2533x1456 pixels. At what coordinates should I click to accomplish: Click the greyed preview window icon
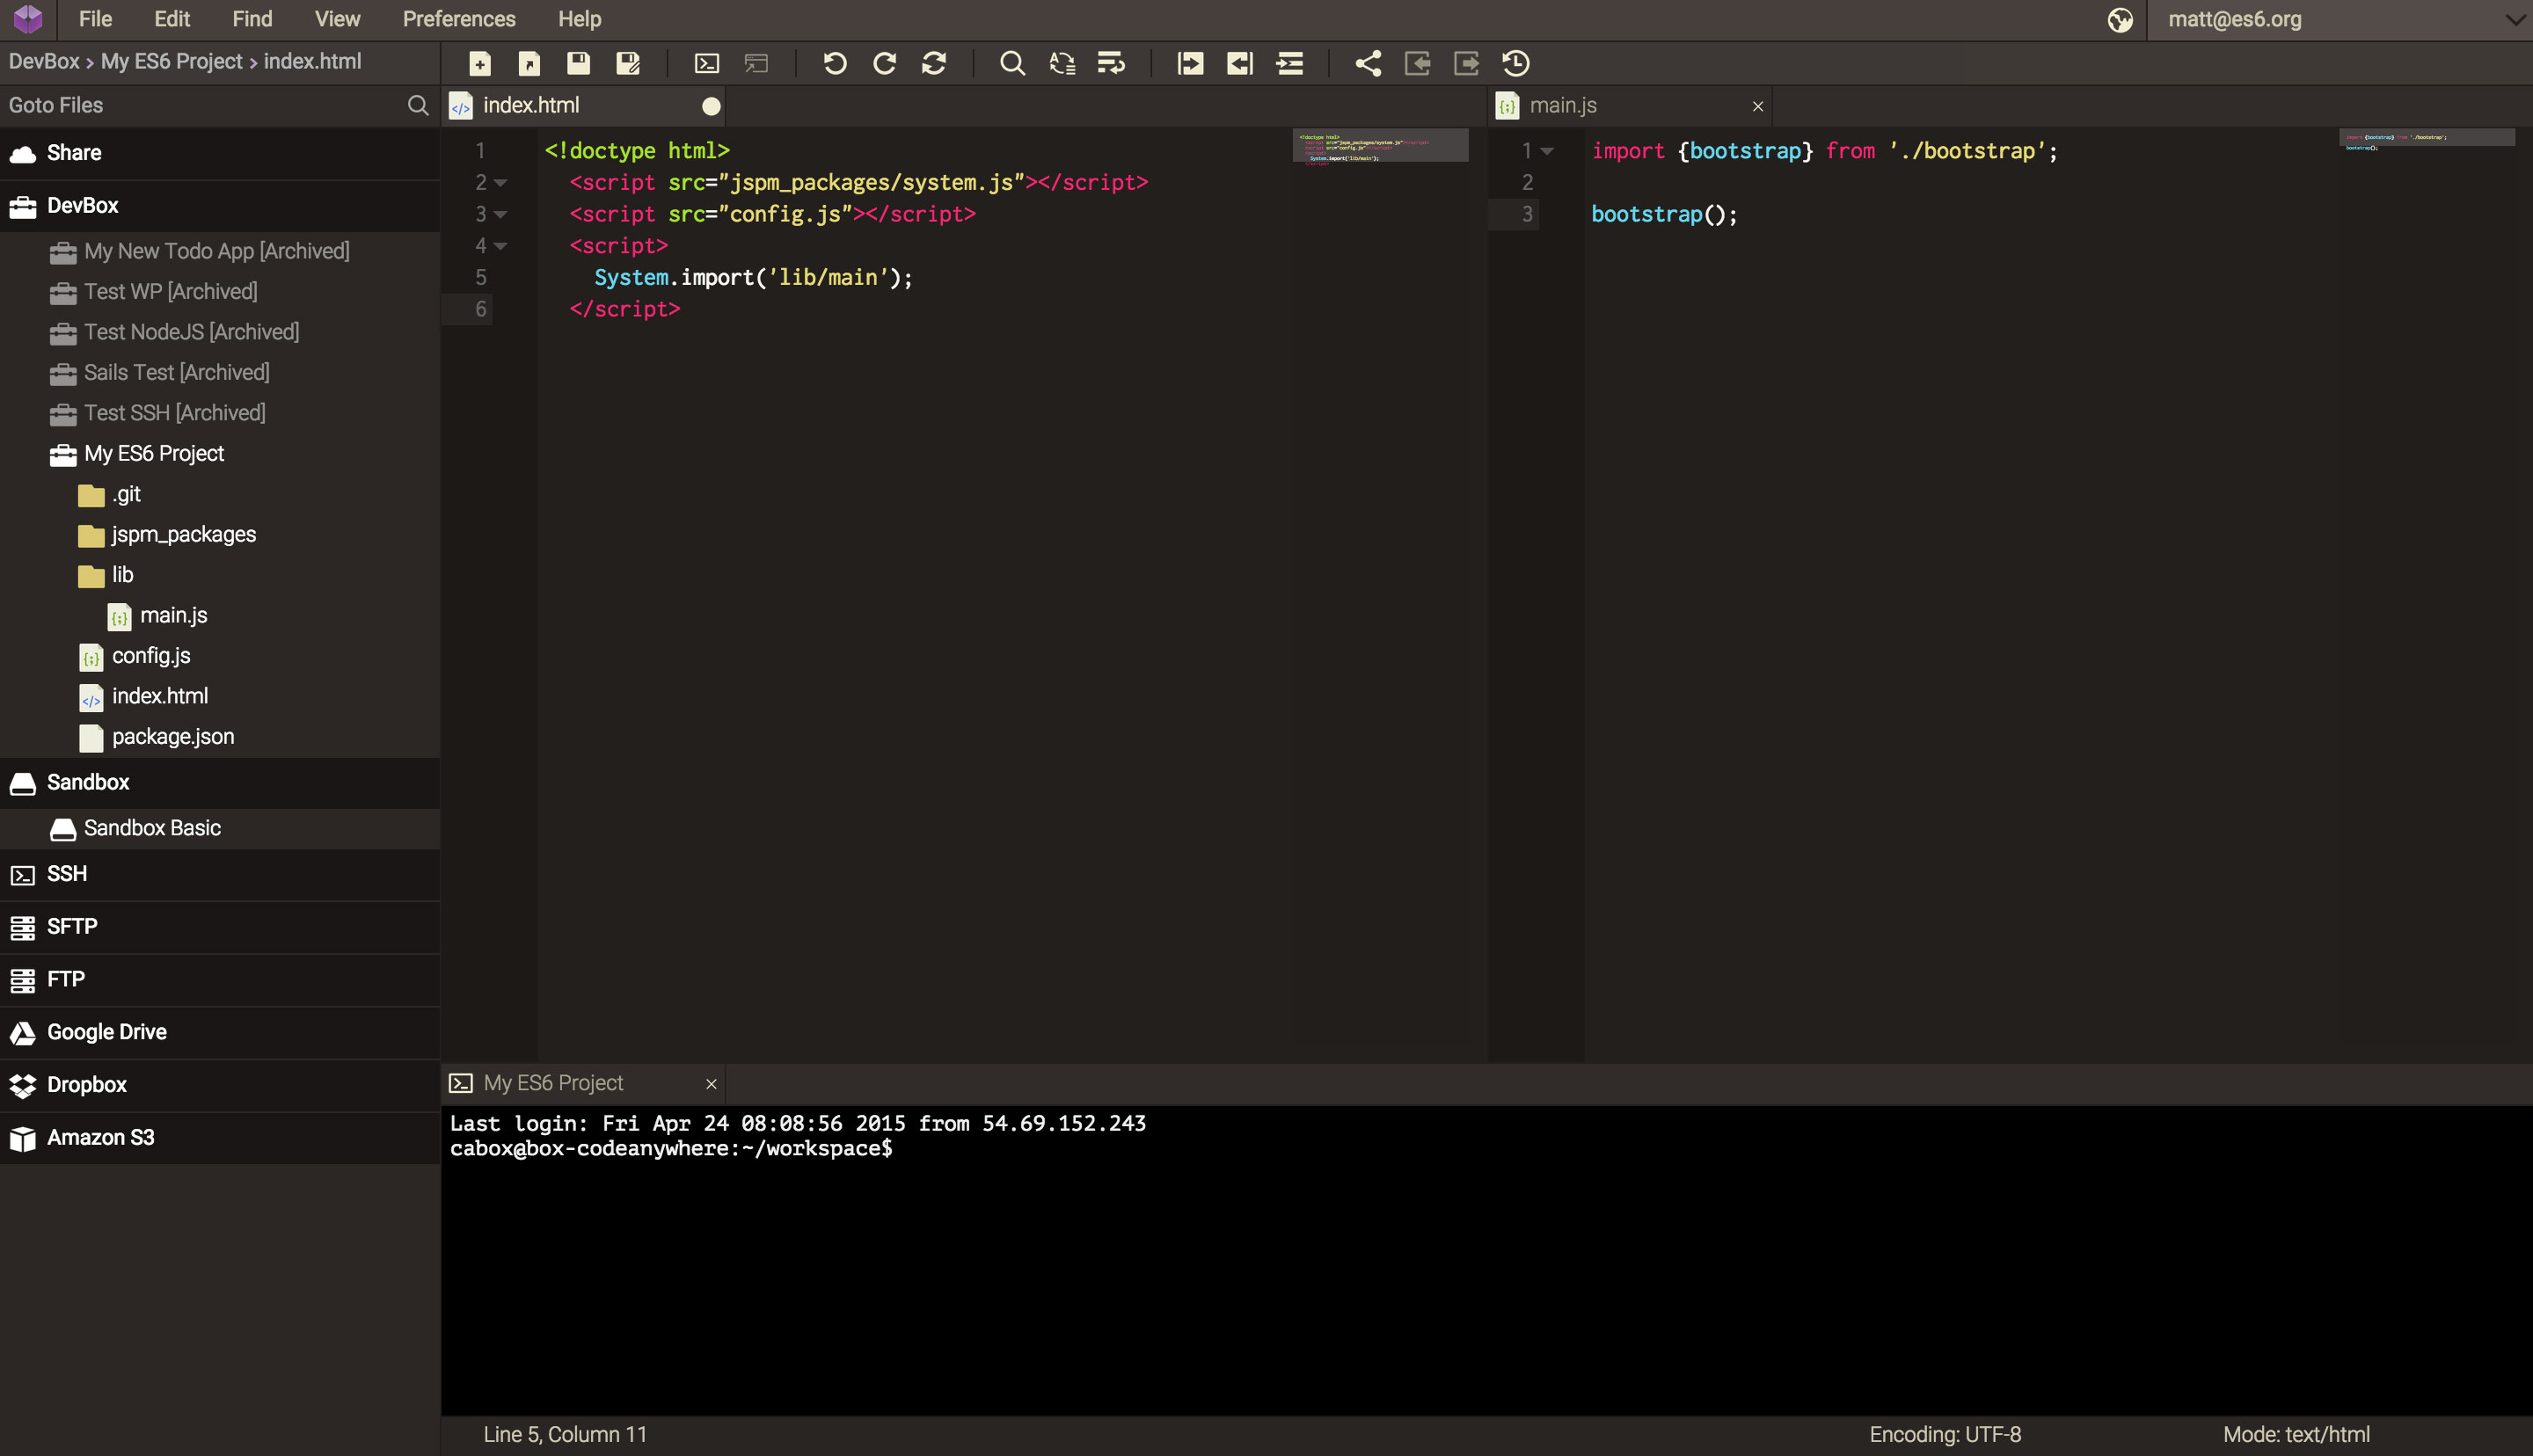pyautogui.click(x=757, y=64)
